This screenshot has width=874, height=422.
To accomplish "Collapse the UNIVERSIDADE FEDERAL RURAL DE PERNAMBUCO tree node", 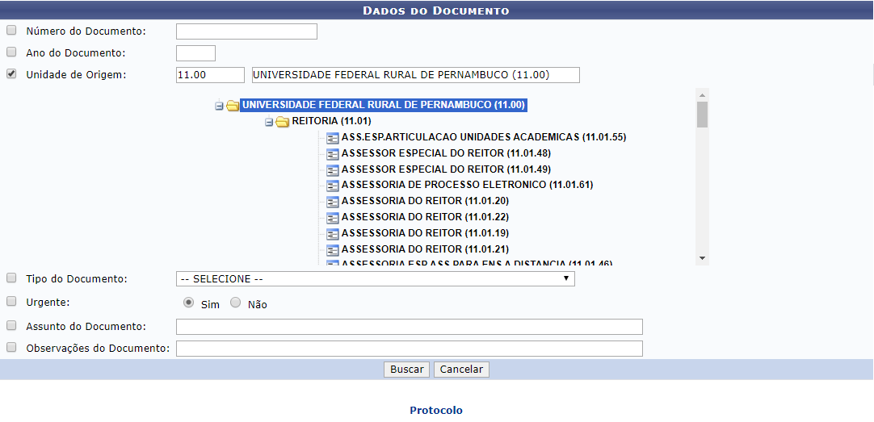I will pyautogui.click(x=219, y=106).
